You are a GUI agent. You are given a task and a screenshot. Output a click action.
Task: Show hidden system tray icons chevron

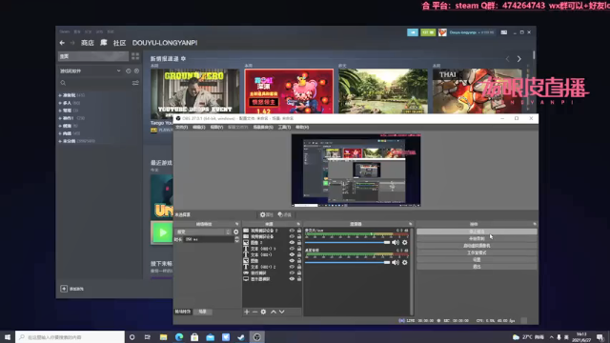(x=551, y=337)
